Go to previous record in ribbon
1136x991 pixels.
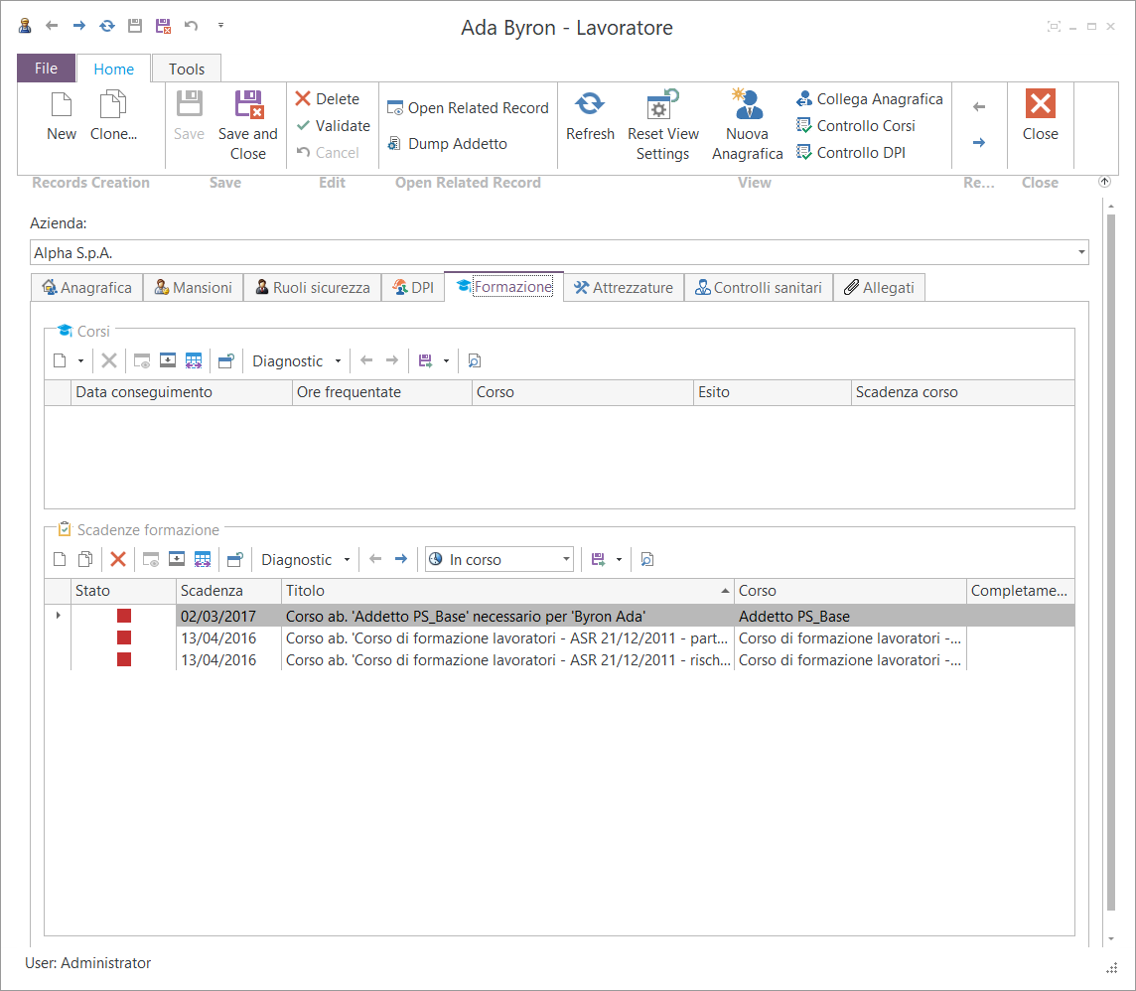pos(979,107)
